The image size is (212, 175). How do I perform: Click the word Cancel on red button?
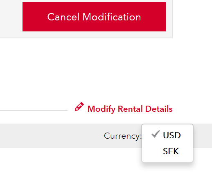pyautogui.click(x=63, y=17)
